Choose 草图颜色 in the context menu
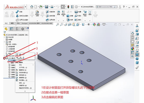144x103 pixels. (25, 78)
